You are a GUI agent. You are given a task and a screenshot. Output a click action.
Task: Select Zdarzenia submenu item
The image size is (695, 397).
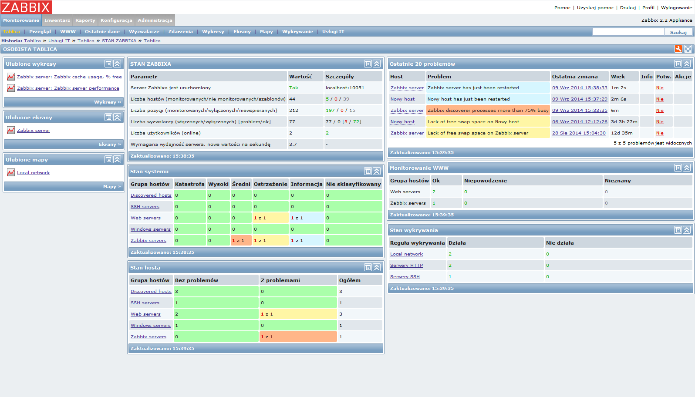click(181, 31)
